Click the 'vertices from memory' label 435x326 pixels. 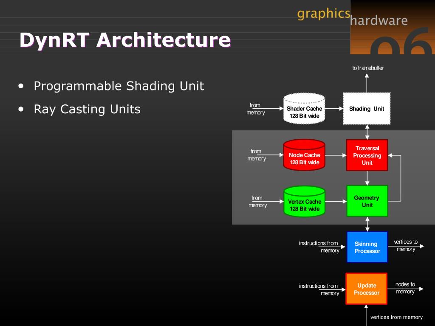(x=396, y=317)
